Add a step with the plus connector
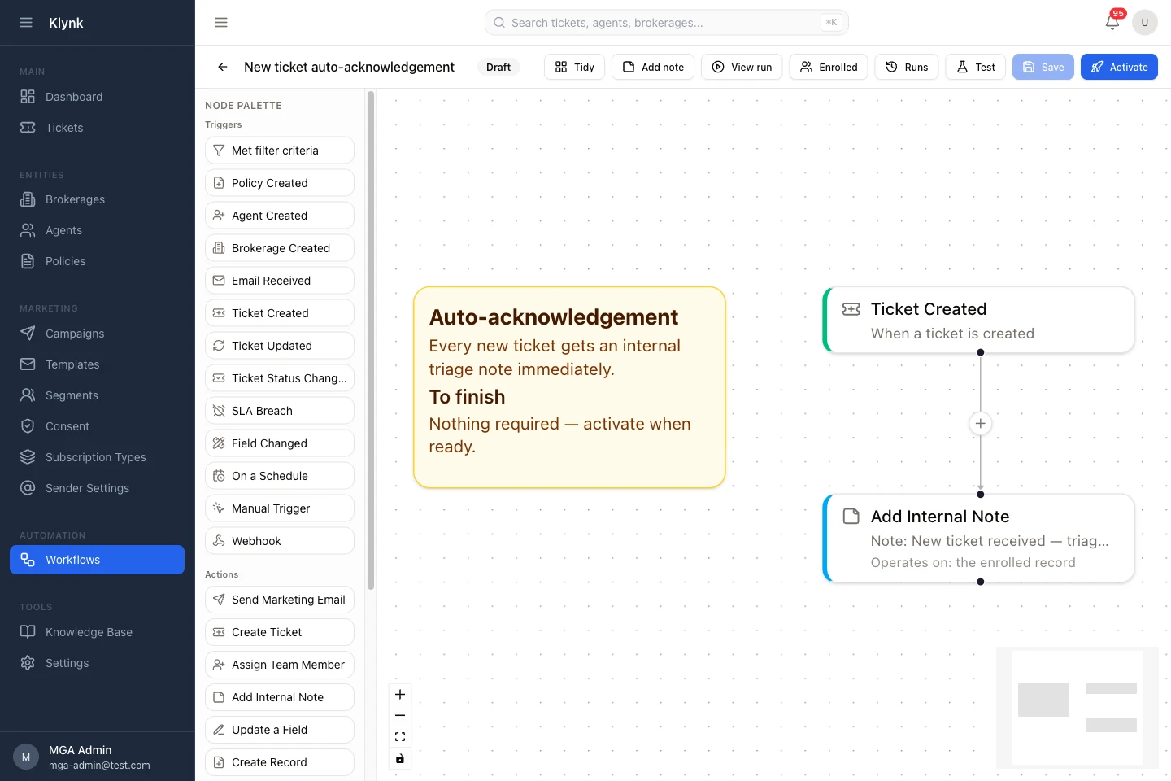The image size is (1171, 781). tap(981, 423)
